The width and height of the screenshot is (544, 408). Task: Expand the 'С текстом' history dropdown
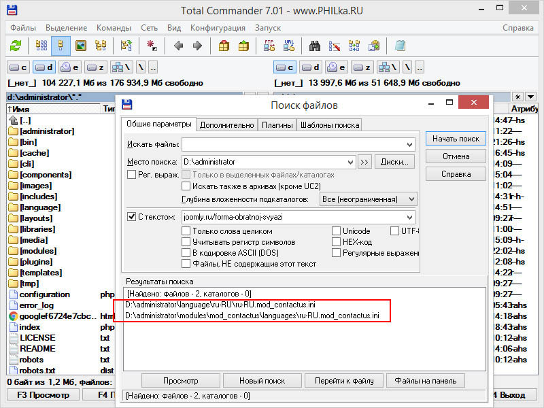(x=410, y=217)
